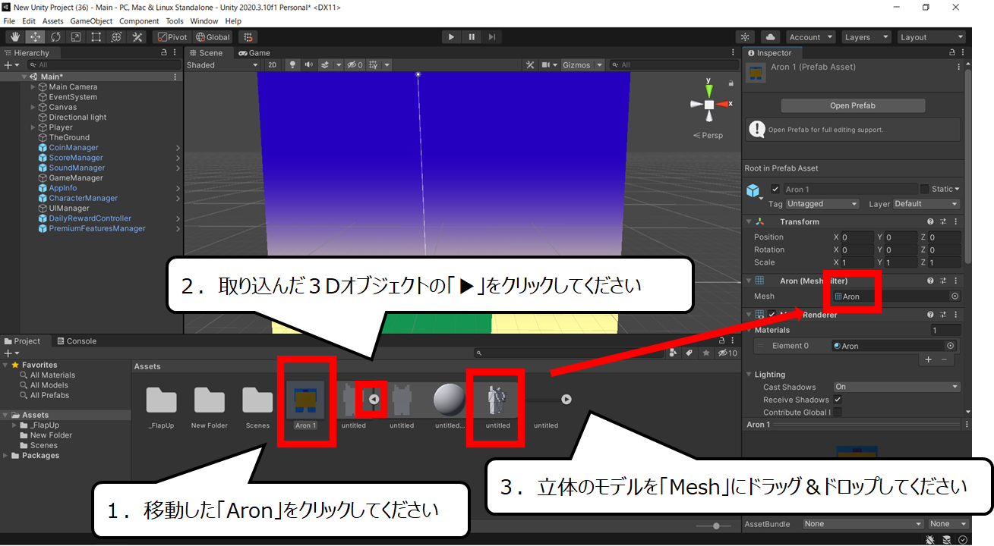Step one frame forward
The width and height of the screenshot is (994, 546).
[x=492, y=36]
